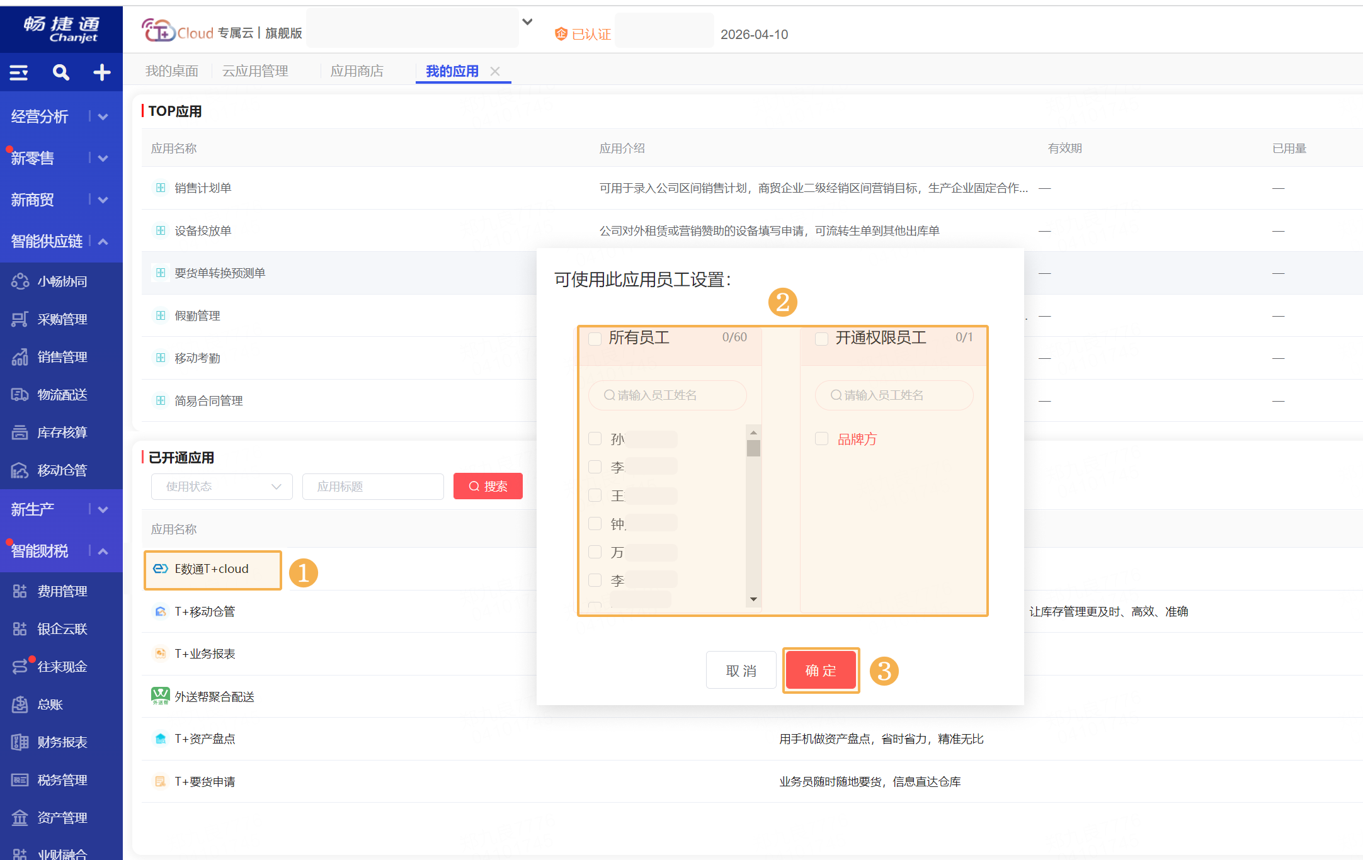Click the 外送帮聚合配送 app icon
This screenshot has height=860, width=1363.
(161, 696)
